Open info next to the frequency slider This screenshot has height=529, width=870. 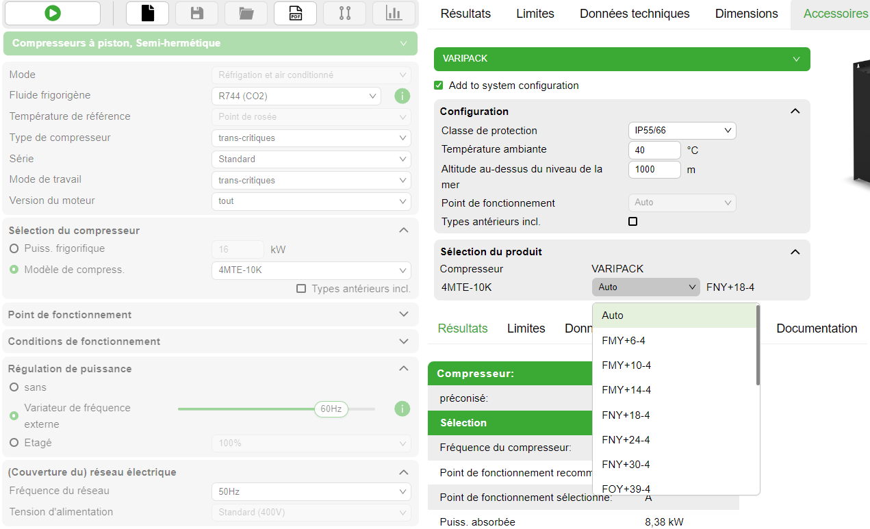[402, 409]
